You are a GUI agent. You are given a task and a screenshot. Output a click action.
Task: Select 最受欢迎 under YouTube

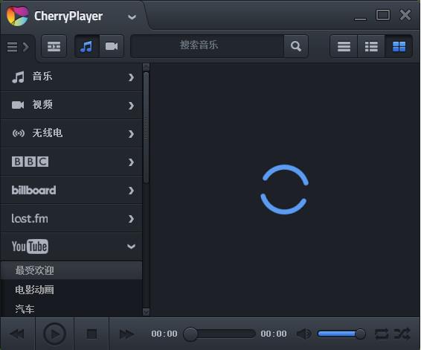71,270
